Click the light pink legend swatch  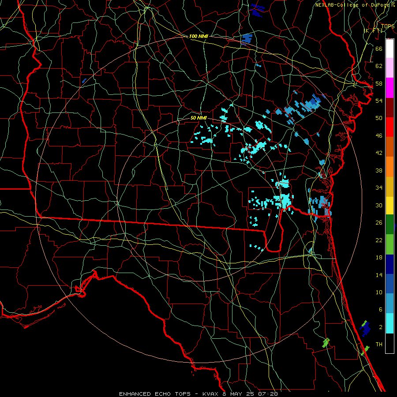pyautogui.click(x=390, y=68)
